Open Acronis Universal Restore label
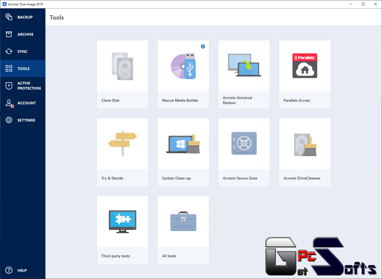 [x=237, y=100]
